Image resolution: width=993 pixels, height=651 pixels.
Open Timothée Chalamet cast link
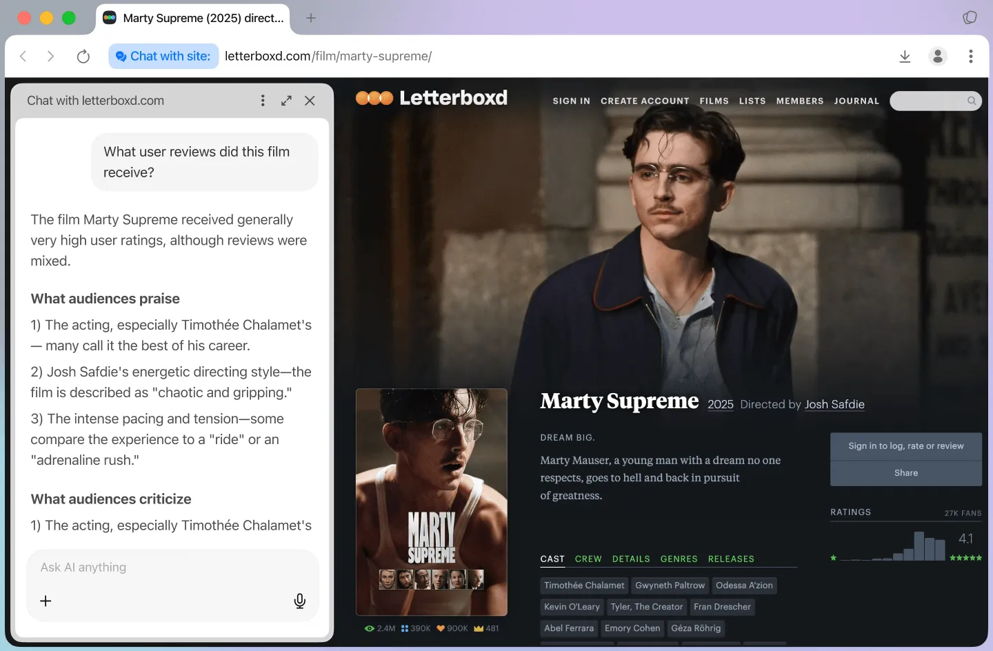coord(584,585)
